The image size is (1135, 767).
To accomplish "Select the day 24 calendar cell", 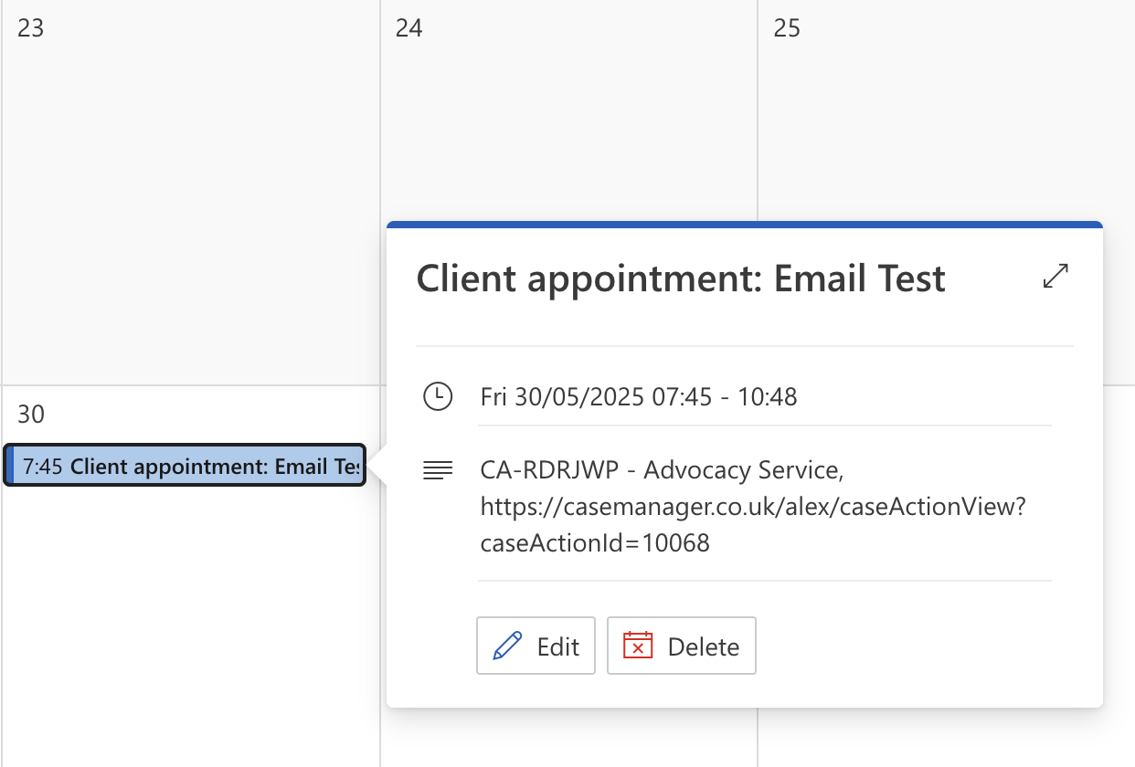I will pos(568,110).
